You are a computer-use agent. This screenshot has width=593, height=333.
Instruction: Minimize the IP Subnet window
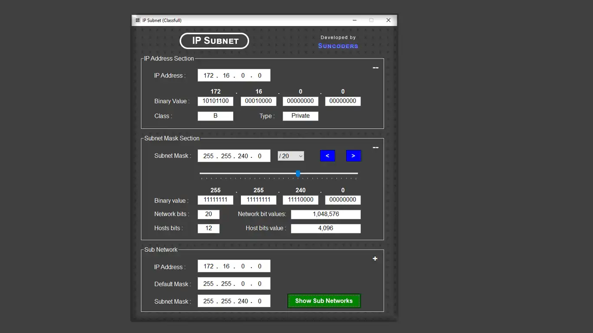[x=355, y=20]
